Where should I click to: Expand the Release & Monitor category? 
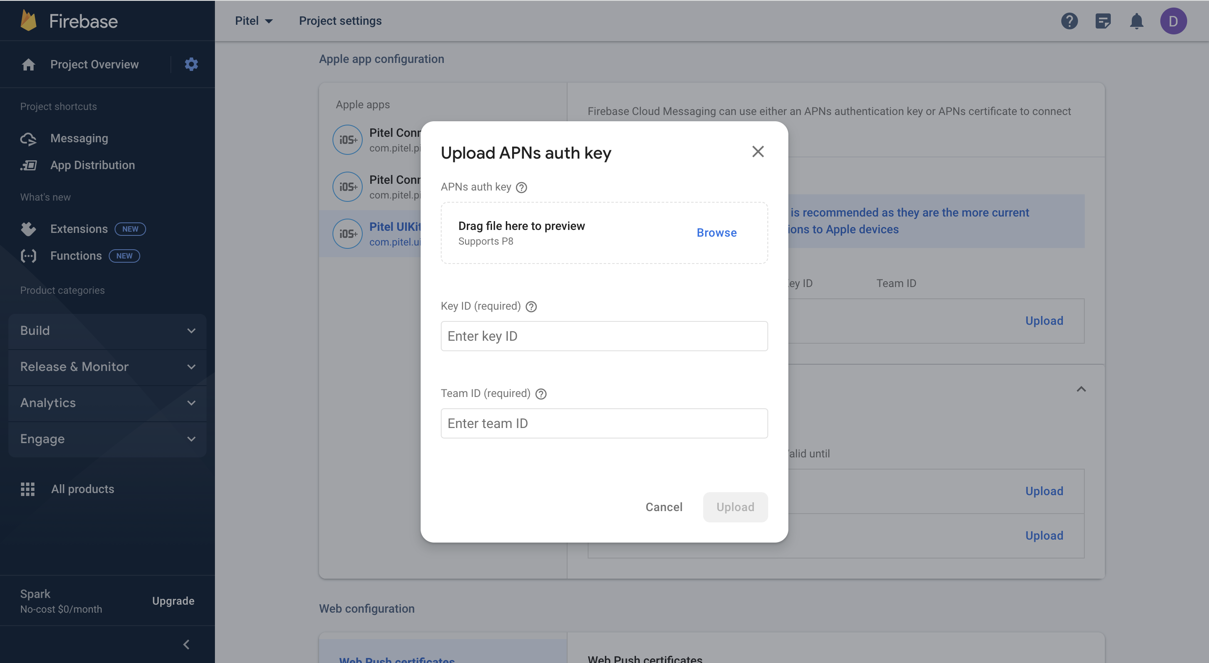(x=107, y=367)
